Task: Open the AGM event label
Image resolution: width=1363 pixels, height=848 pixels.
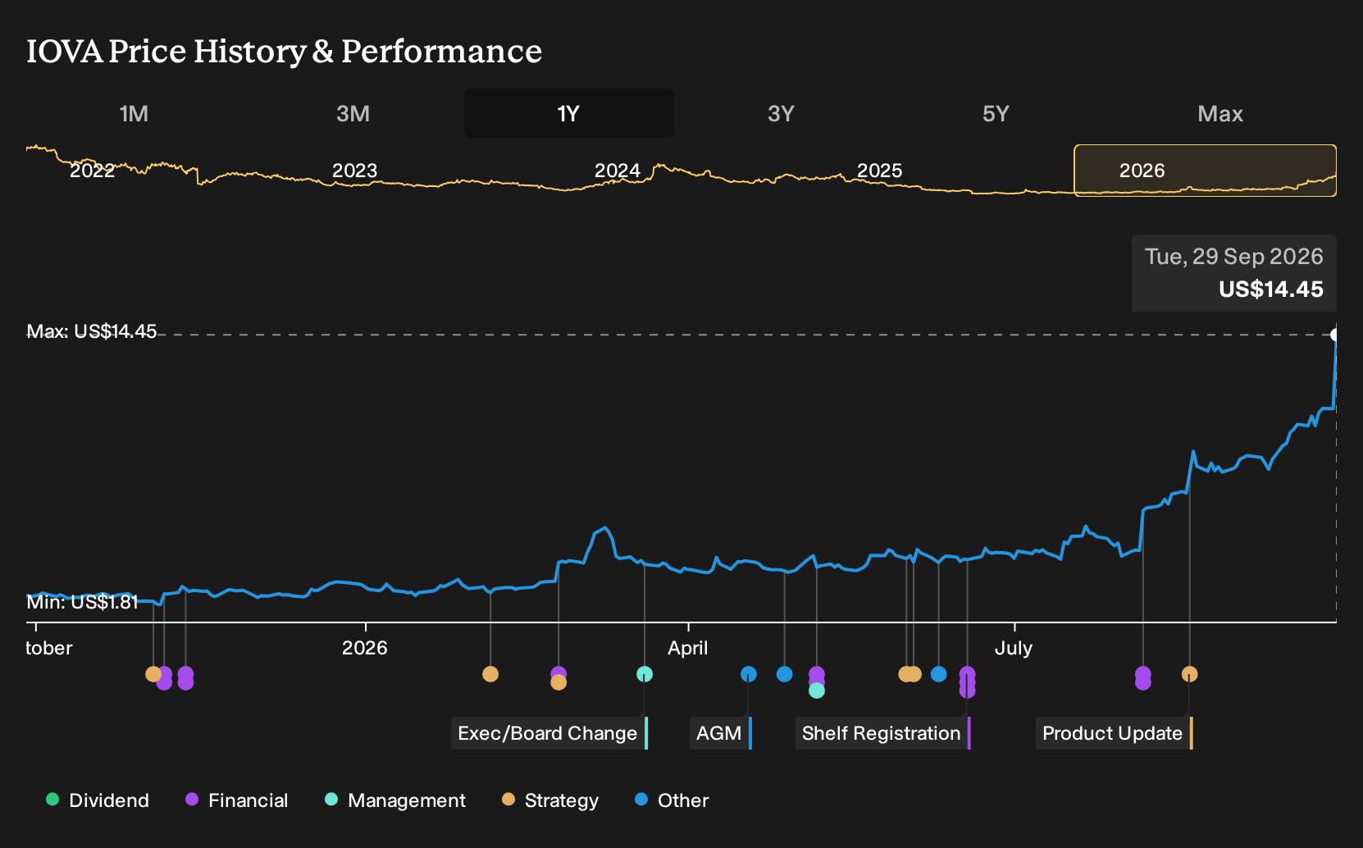Action: [721, 733]
